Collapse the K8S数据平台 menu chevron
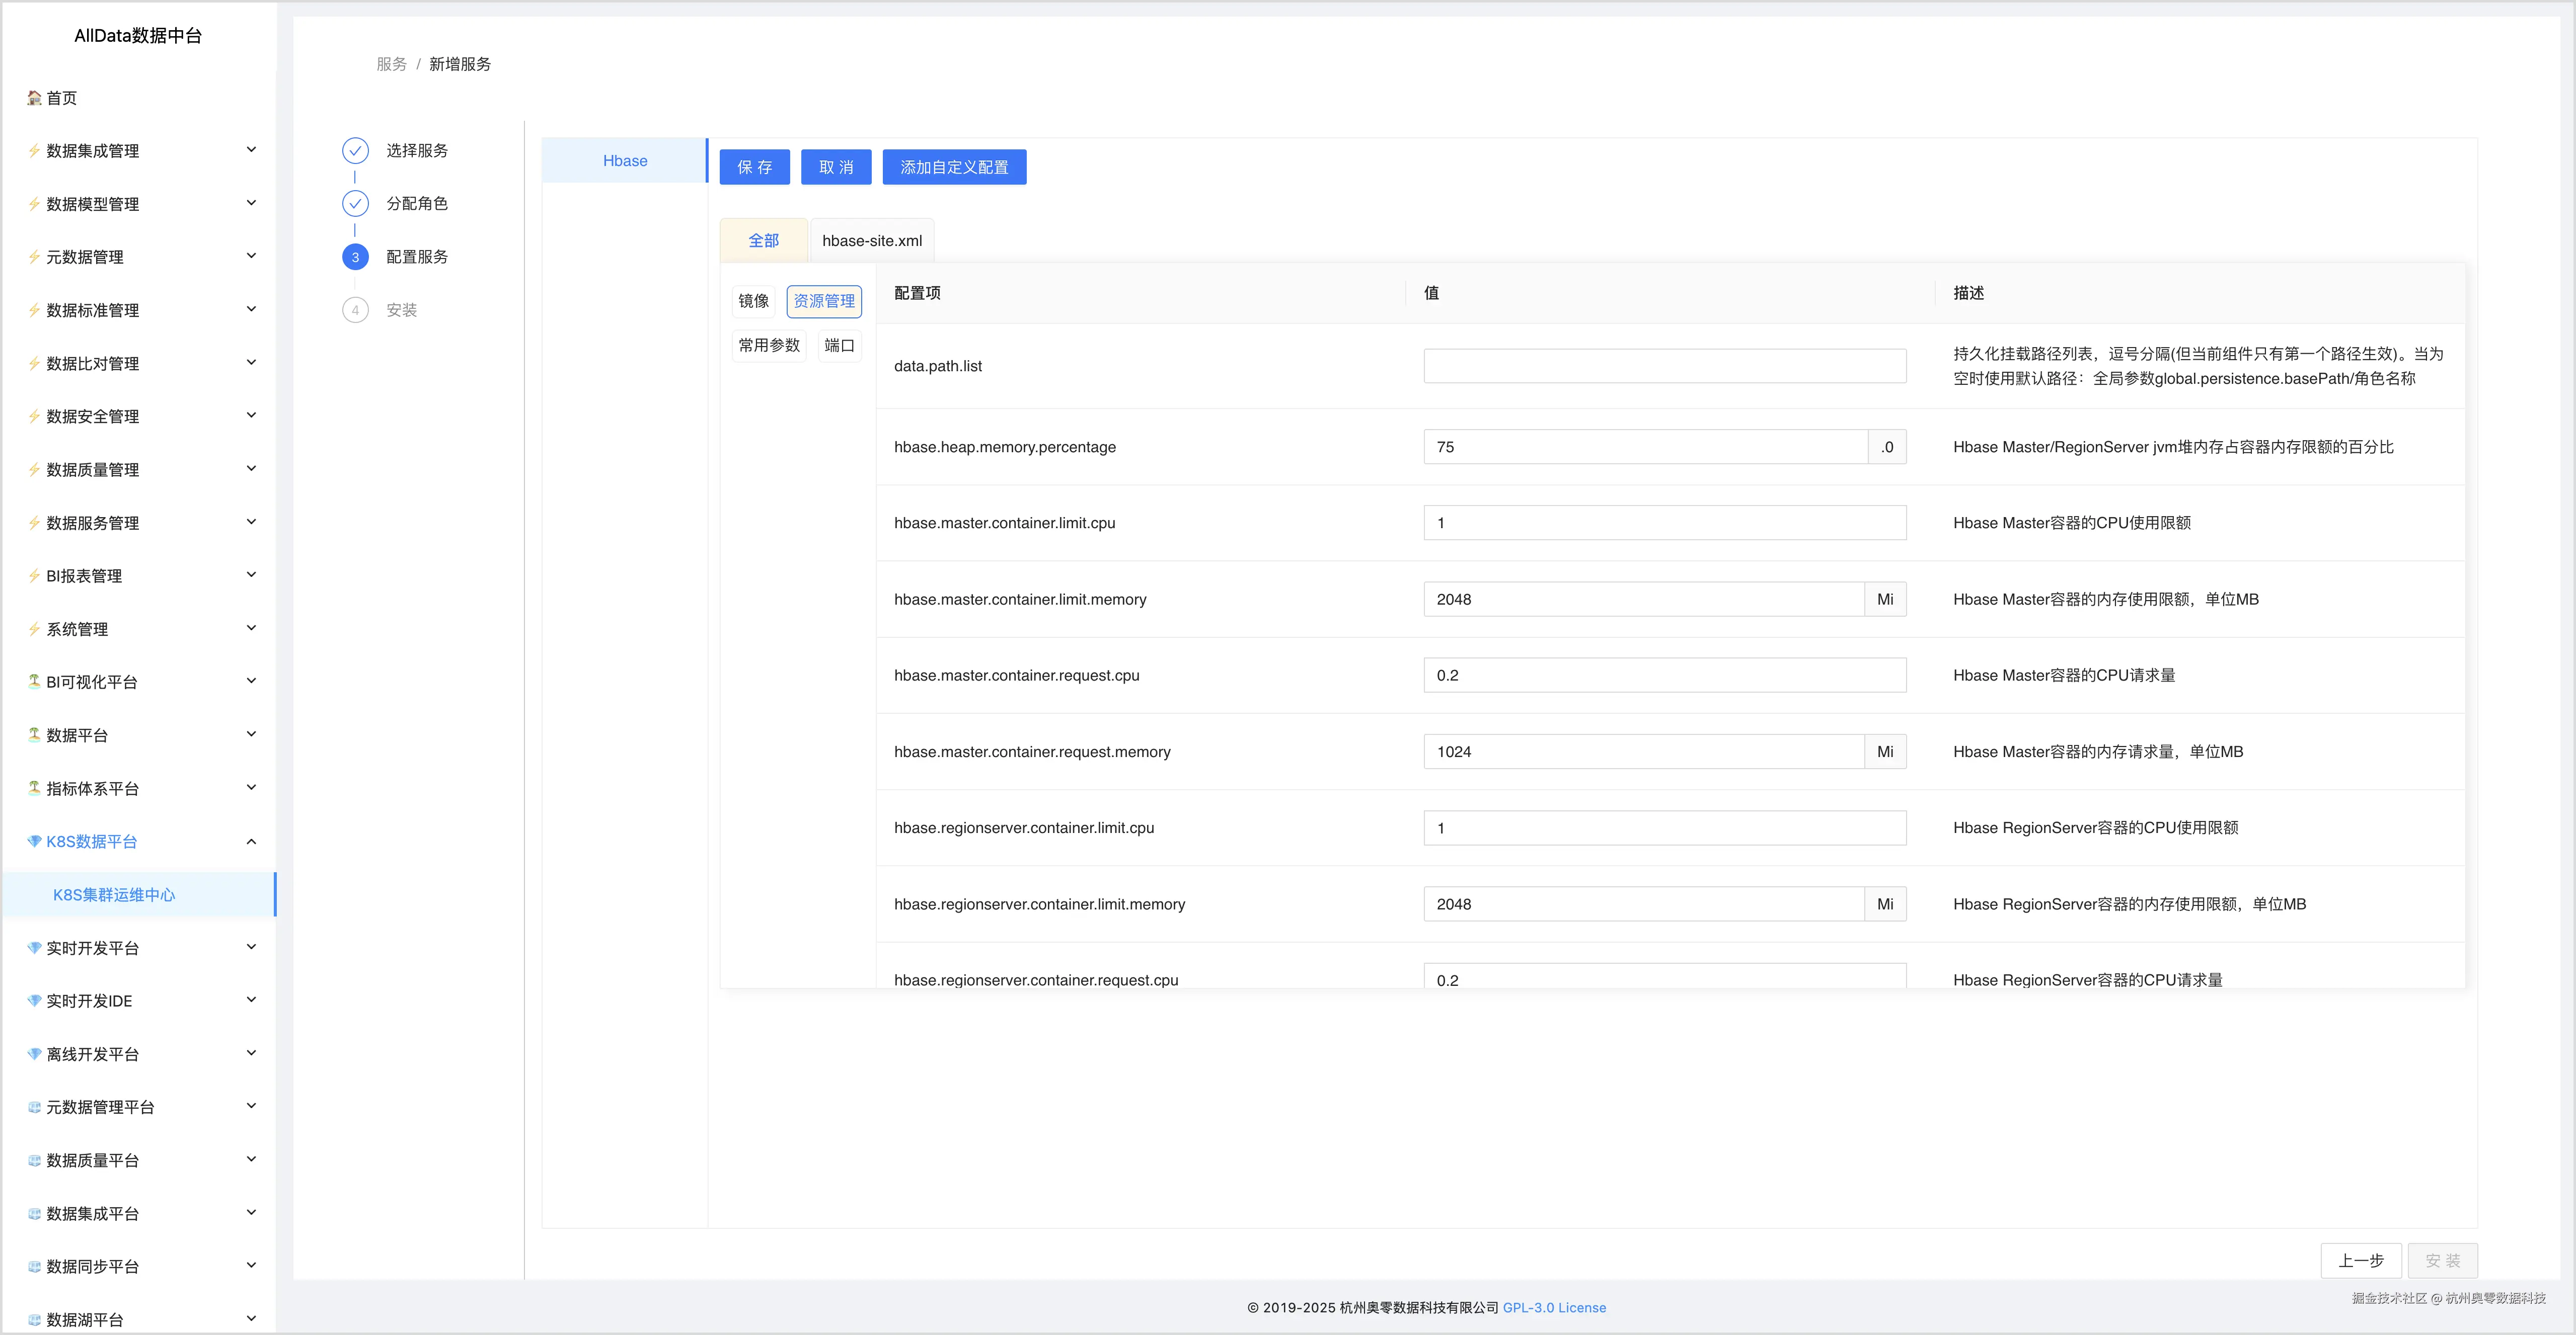 click(251, 842)
